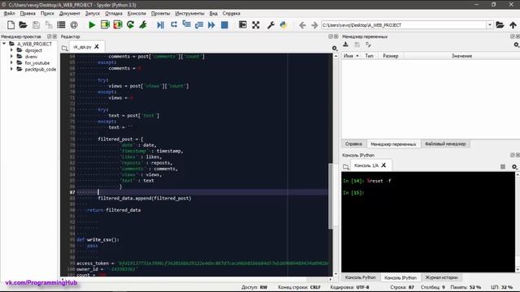
Task: Open the PYTHONPATH manager Python icon
Action: click(x=284, y=25)
